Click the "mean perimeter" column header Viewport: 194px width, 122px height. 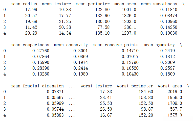(93, 4)
